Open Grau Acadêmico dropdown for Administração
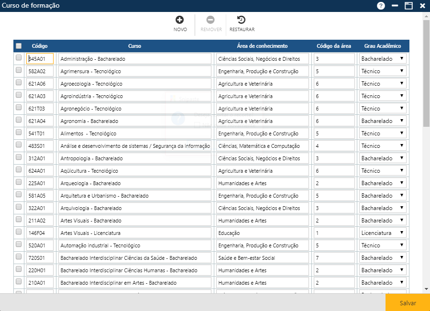 tap(383, 59)
